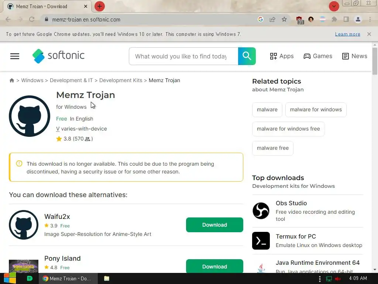Click the address bar URL
Image resolution: width=378 pixels, height=284 pixels.
click(86, 20)
